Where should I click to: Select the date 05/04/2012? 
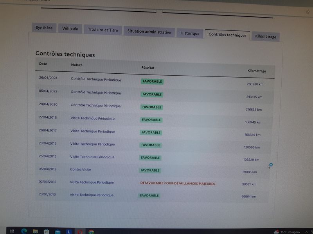(x=47, y=169)
